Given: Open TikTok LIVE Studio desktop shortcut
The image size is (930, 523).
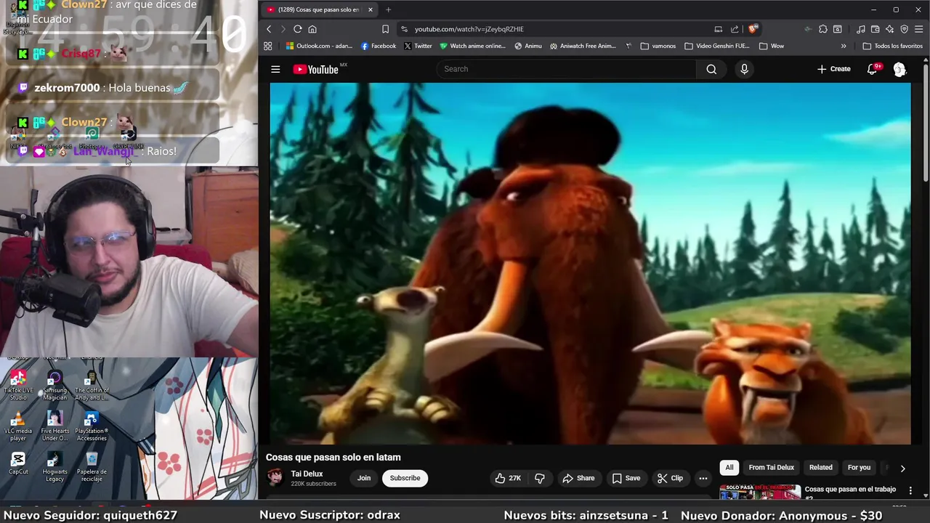Looking at the screenshot, I should 18,385.
